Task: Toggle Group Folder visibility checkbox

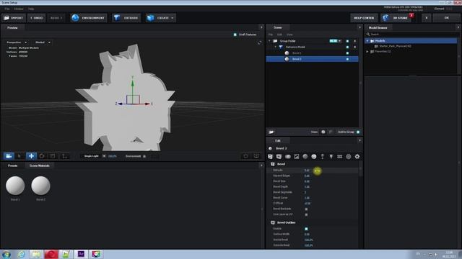Action: point(347,41)
